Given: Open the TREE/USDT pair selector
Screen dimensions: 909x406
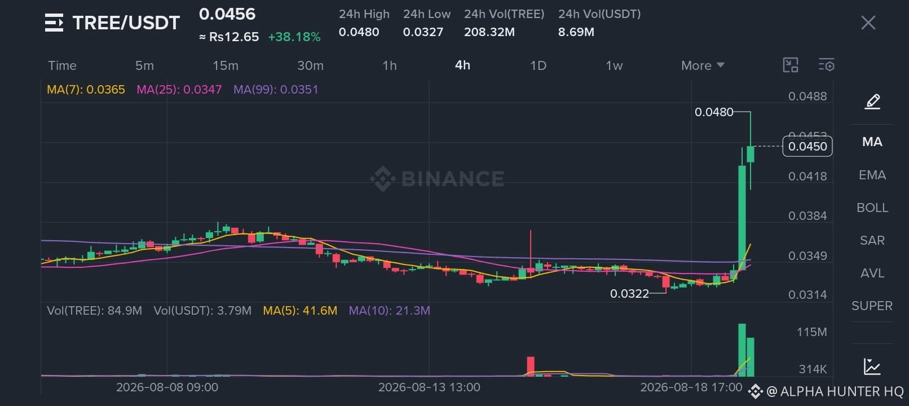Looking at the screenshot, I should click(126, 23).
